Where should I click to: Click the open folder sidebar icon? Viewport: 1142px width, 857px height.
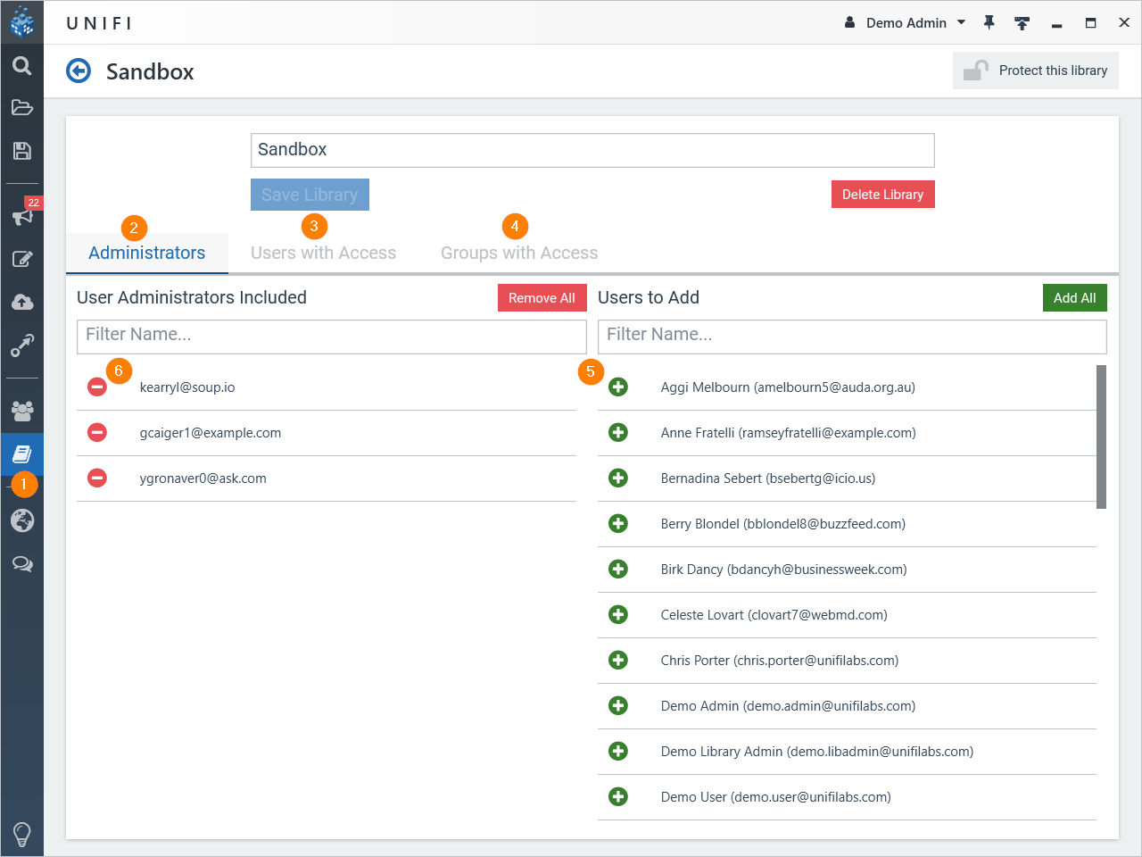(22, 108)
